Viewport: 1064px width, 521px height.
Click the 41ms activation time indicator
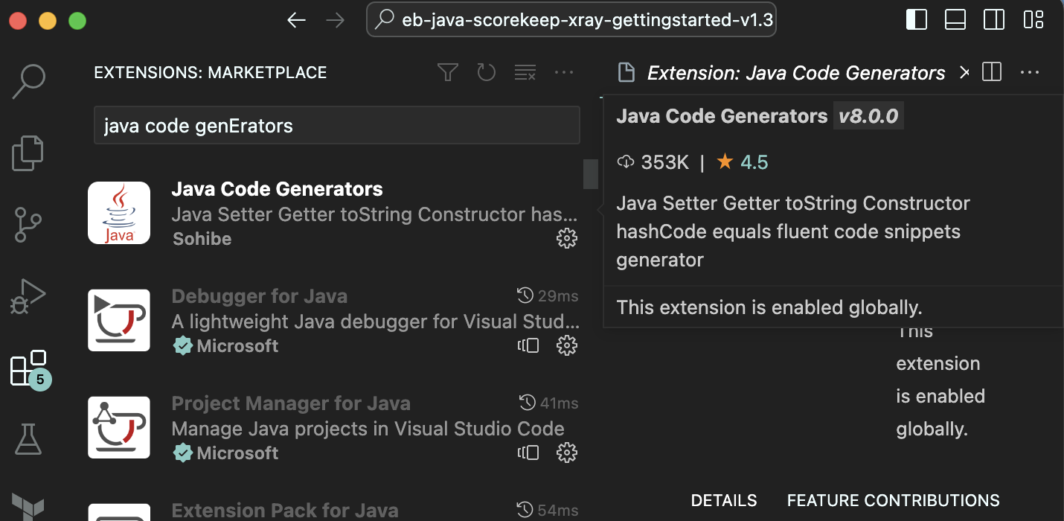click(548, 403)
